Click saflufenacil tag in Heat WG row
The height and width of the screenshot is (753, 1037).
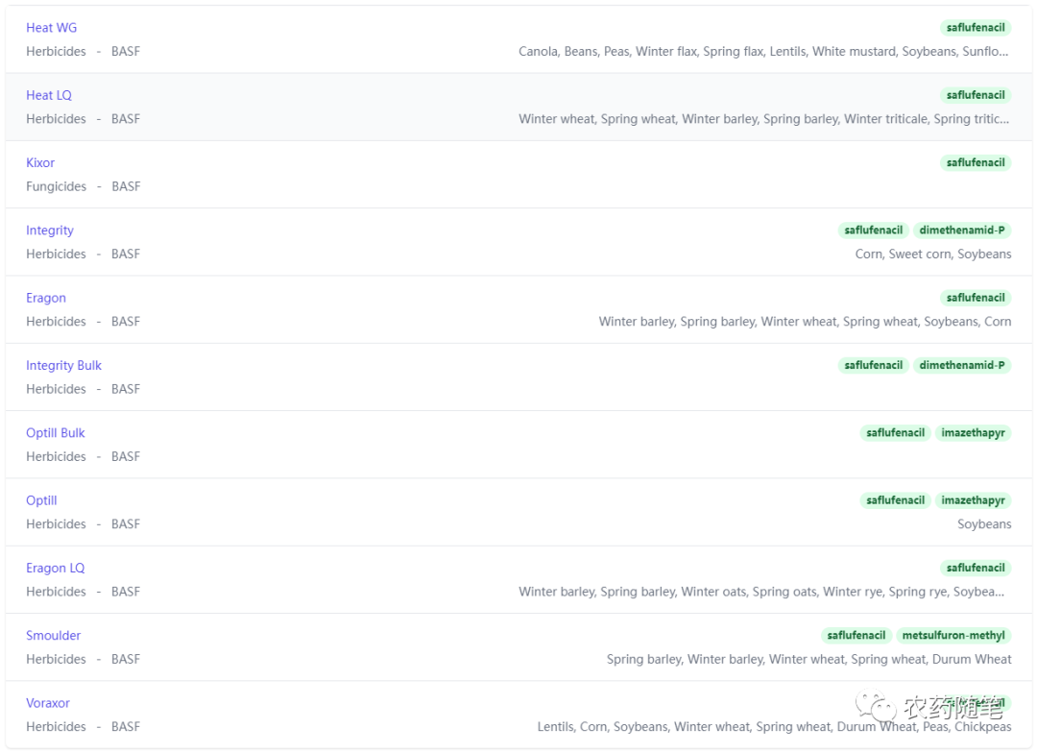976,28
